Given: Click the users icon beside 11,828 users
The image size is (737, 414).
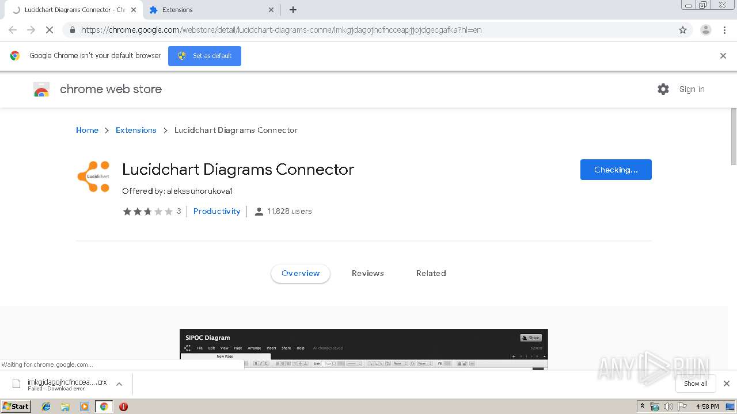Looking at the screenshot, I should 259,212.
